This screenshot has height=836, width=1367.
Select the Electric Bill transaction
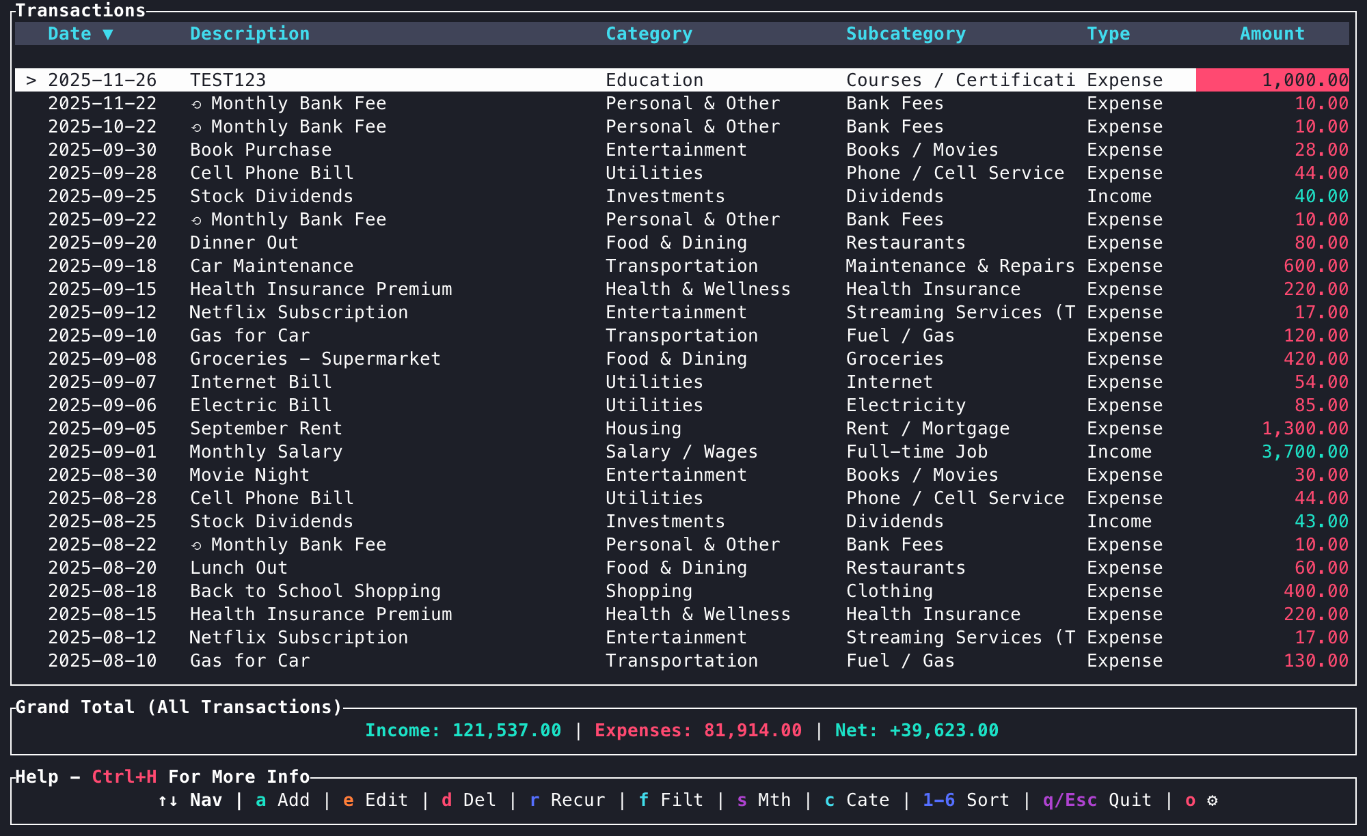[x=682, y=405]
